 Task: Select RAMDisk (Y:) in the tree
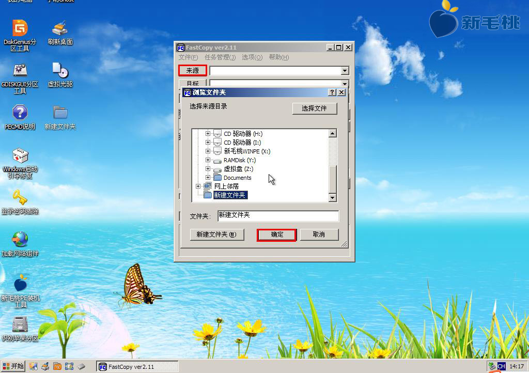[x=240, y=160]
